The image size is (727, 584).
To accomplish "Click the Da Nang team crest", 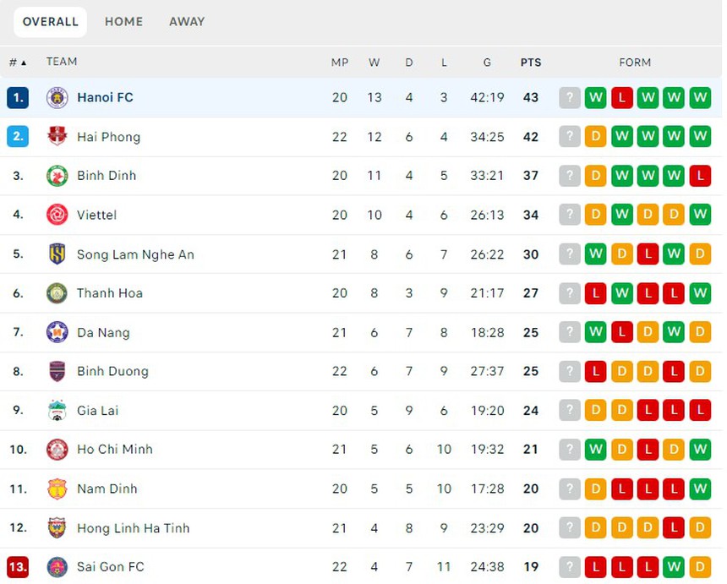I will tap(56, 332).
